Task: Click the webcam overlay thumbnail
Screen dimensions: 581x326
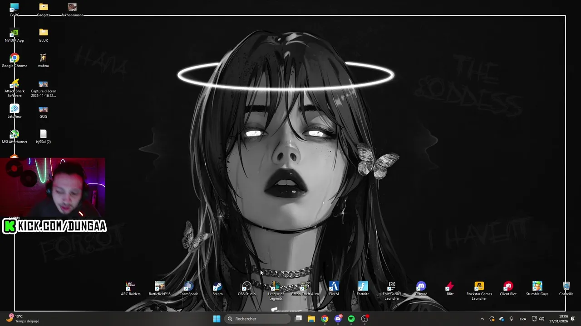Action: 53,188
